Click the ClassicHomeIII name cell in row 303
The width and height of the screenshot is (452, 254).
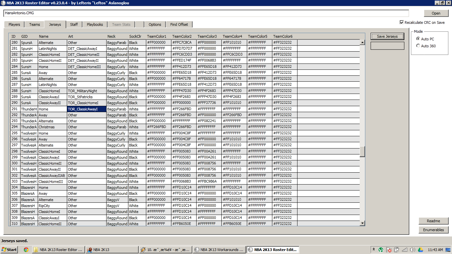pos(53,182)
